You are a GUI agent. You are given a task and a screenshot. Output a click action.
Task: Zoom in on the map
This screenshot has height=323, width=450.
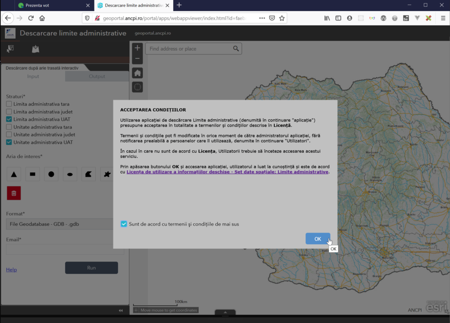tap(138, 48)
